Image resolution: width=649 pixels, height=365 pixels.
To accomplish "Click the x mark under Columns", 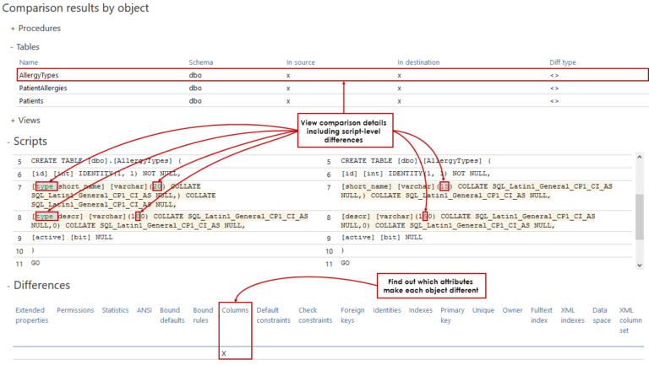I will (x=224, y=353).
